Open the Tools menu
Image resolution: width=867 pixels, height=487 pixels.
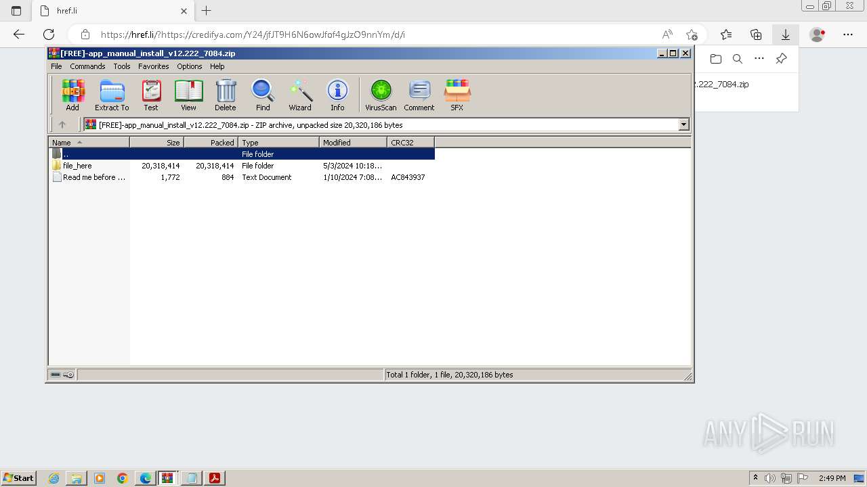[x=122, y=66]
